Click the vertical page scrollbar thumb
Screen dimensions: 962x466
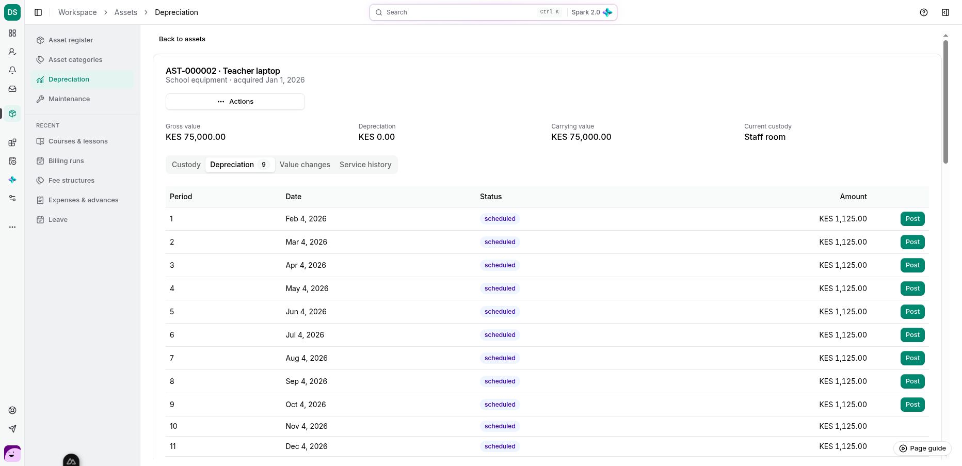coord(945,102)
